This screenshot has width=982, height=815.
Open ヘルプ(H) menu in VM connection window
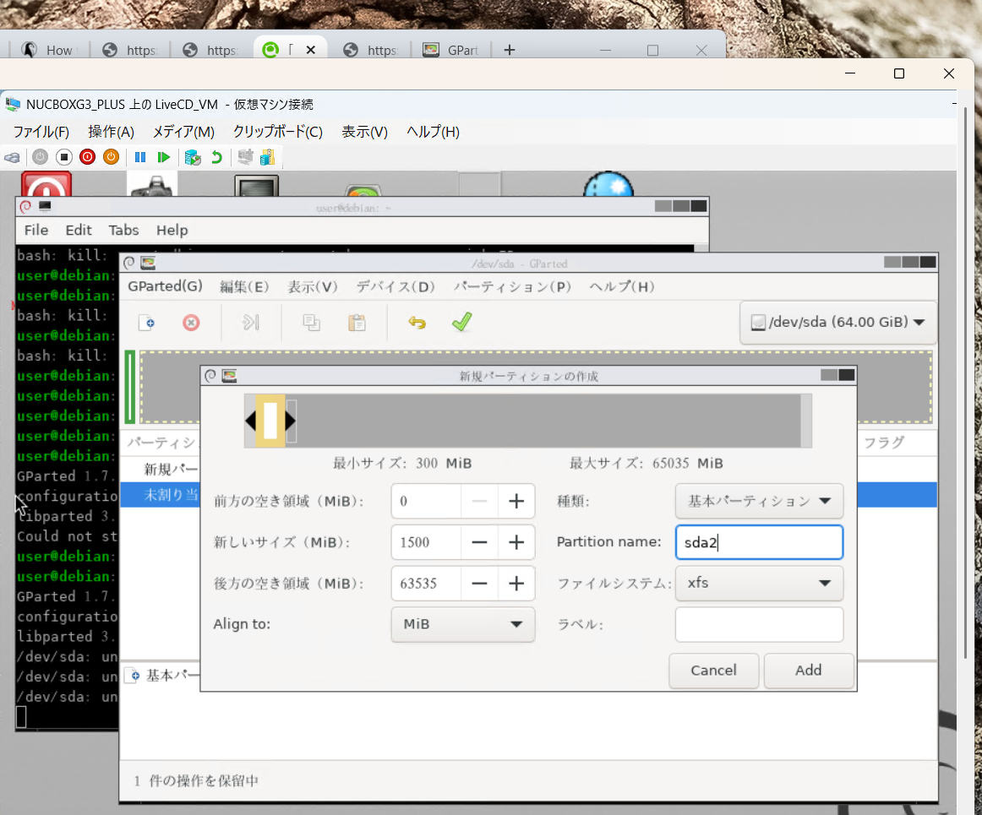click(434, 132)
